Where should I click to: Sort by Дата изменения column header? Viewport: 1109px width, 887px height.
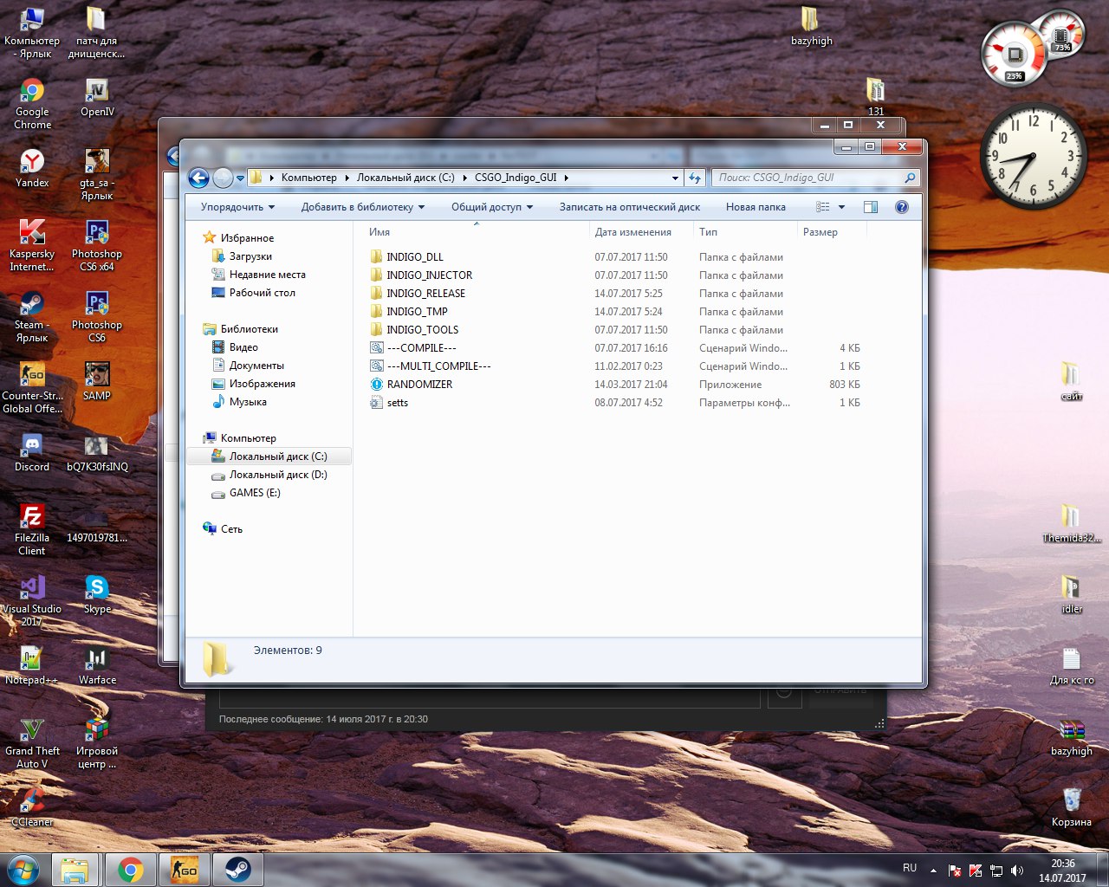point(632,232)
